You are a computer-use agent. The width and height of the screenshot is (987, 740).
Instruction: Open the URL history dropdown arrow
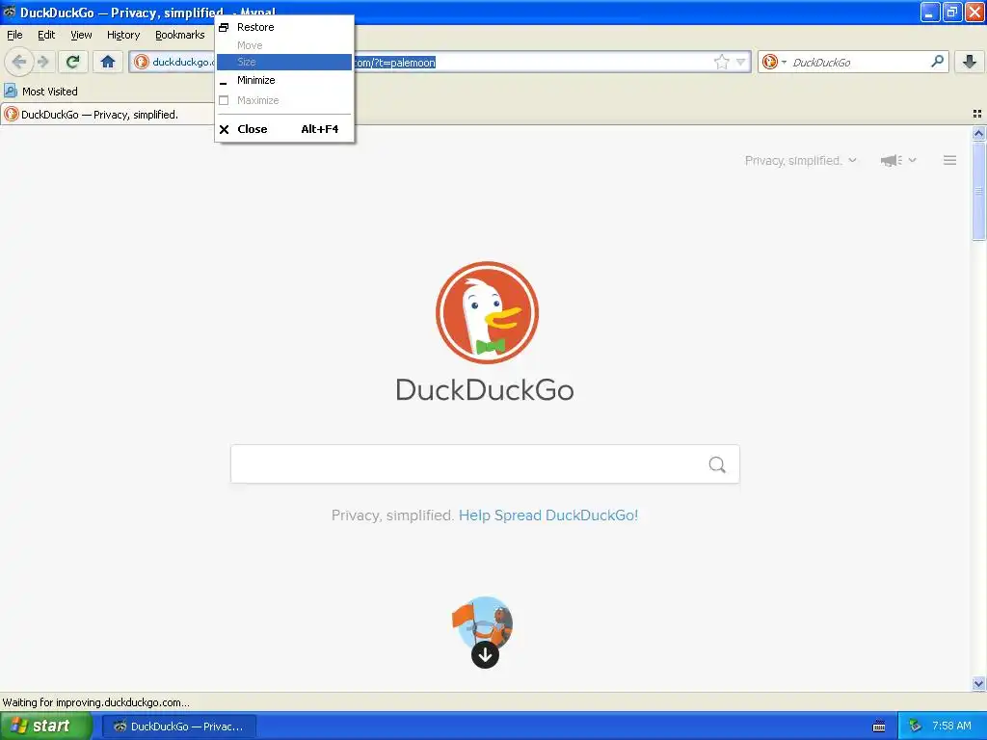pos(741,62)
